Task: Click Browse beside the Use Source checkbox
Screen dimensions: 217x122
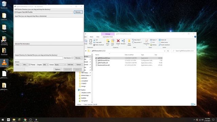Action: pyautogui.click(x=78, y=58)
